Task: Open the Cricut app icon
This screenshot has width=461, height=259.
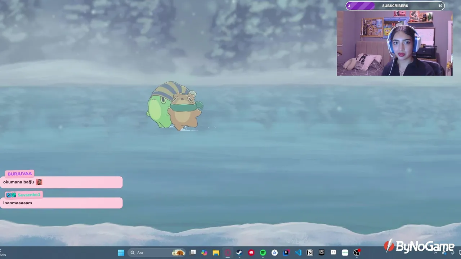Action: coord(345,253)
